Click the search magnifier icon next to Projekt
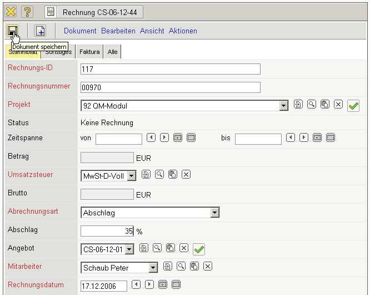370x295 pixels. click(x=311, y=104)
